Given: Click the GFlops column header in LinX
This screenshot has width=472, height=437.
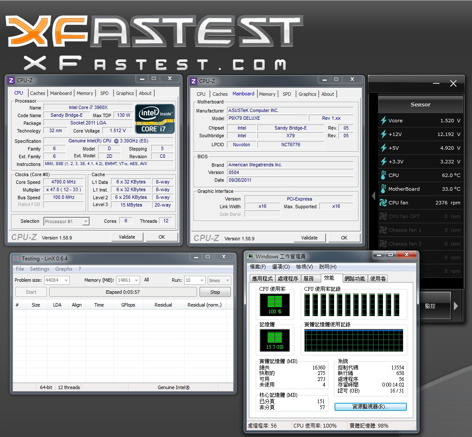Looking at the screenshot, I should [x=128, y=305].
